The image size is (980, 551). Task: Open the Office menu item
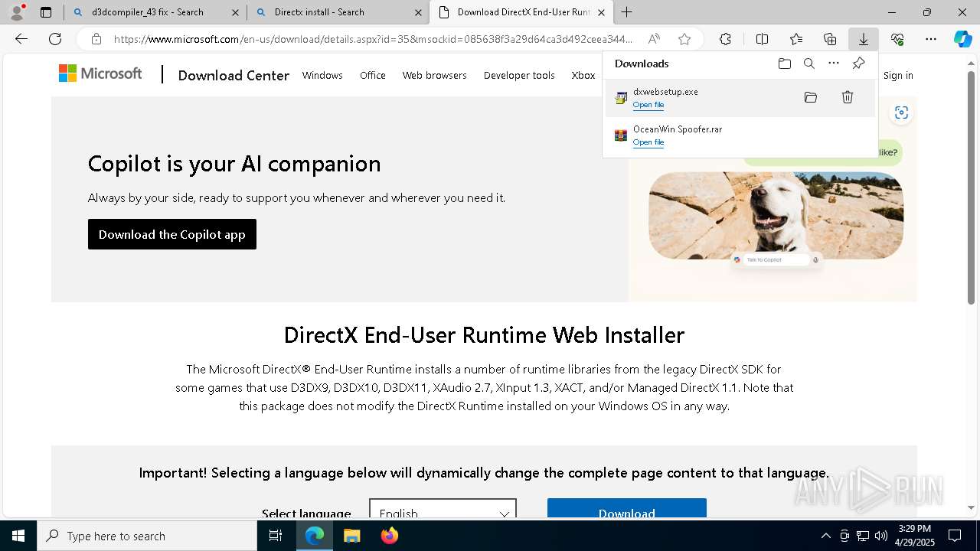point(373,75)
